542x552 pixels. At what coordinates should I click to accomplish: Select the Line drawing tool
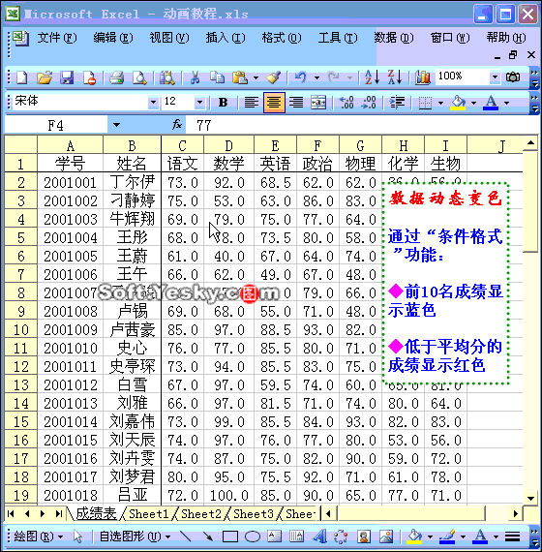point(185,537)
